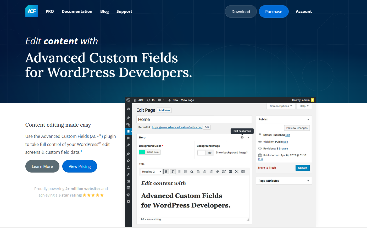
Task: Open the WordPress logo menu in admin bar
Action: pos(128,100)
